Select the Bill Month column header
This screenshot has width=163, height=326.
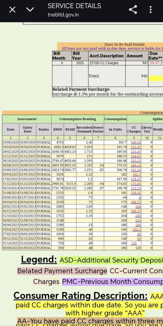tap(62, 56)
